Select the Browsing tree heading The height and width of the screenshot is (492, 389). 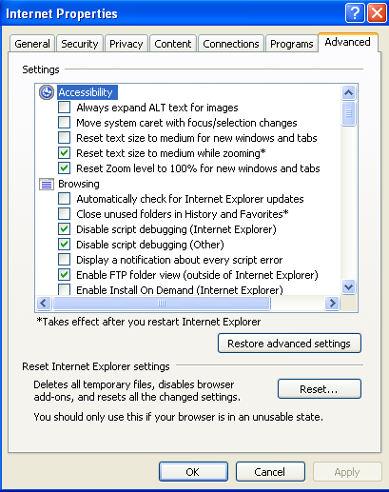tap(79, 184)
